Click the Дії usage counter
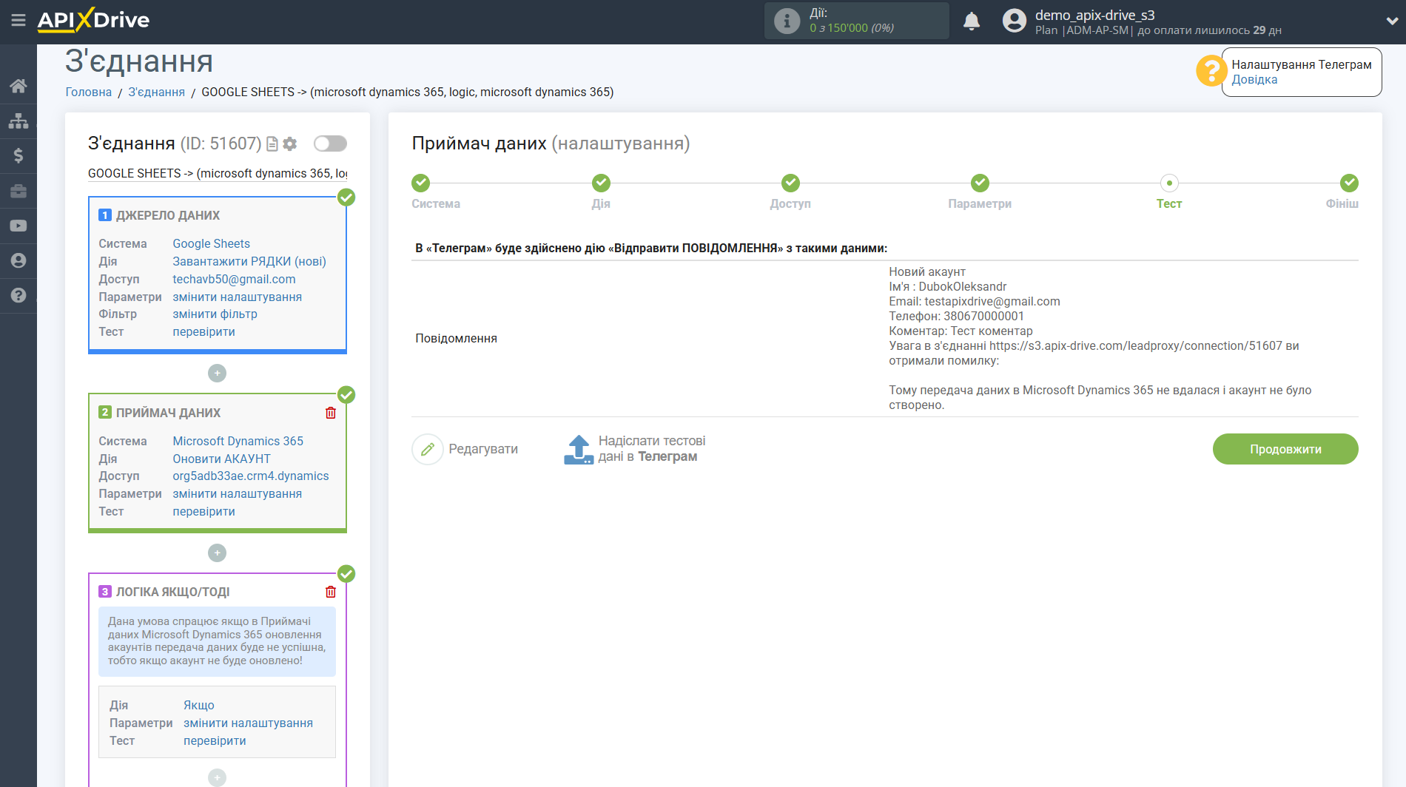Viewport: 1406px width, 787px height. [x=857, y=21]
